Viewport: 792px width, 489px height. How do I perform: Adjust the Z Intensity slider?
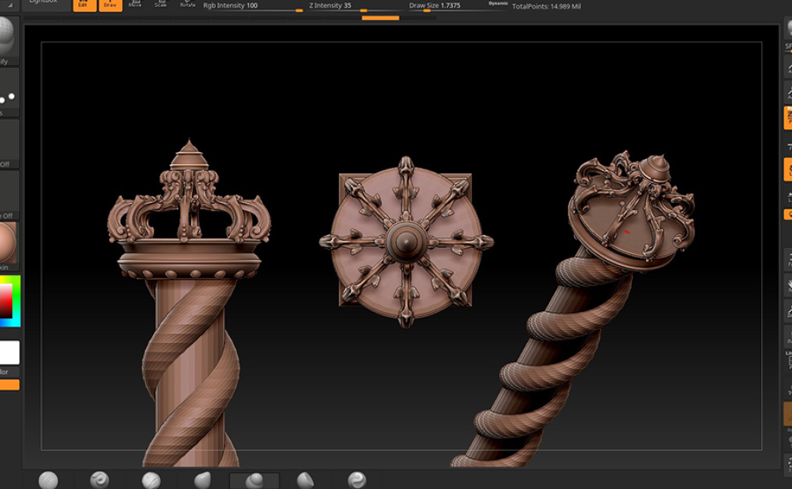click(356, 6)
